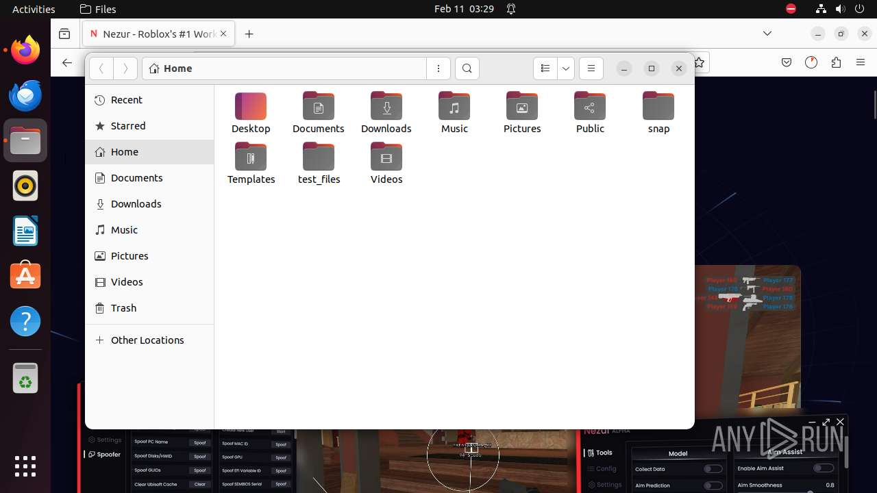The width and height of the screenshot is (877, 493).
Task: Toggle Collect Data switch on webpage
Action: (x=713, y=469)
